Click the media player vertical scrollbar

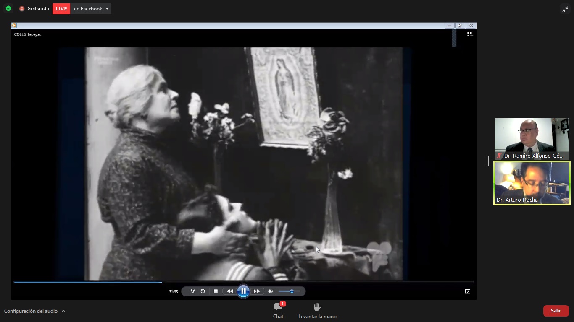(454, 38)
